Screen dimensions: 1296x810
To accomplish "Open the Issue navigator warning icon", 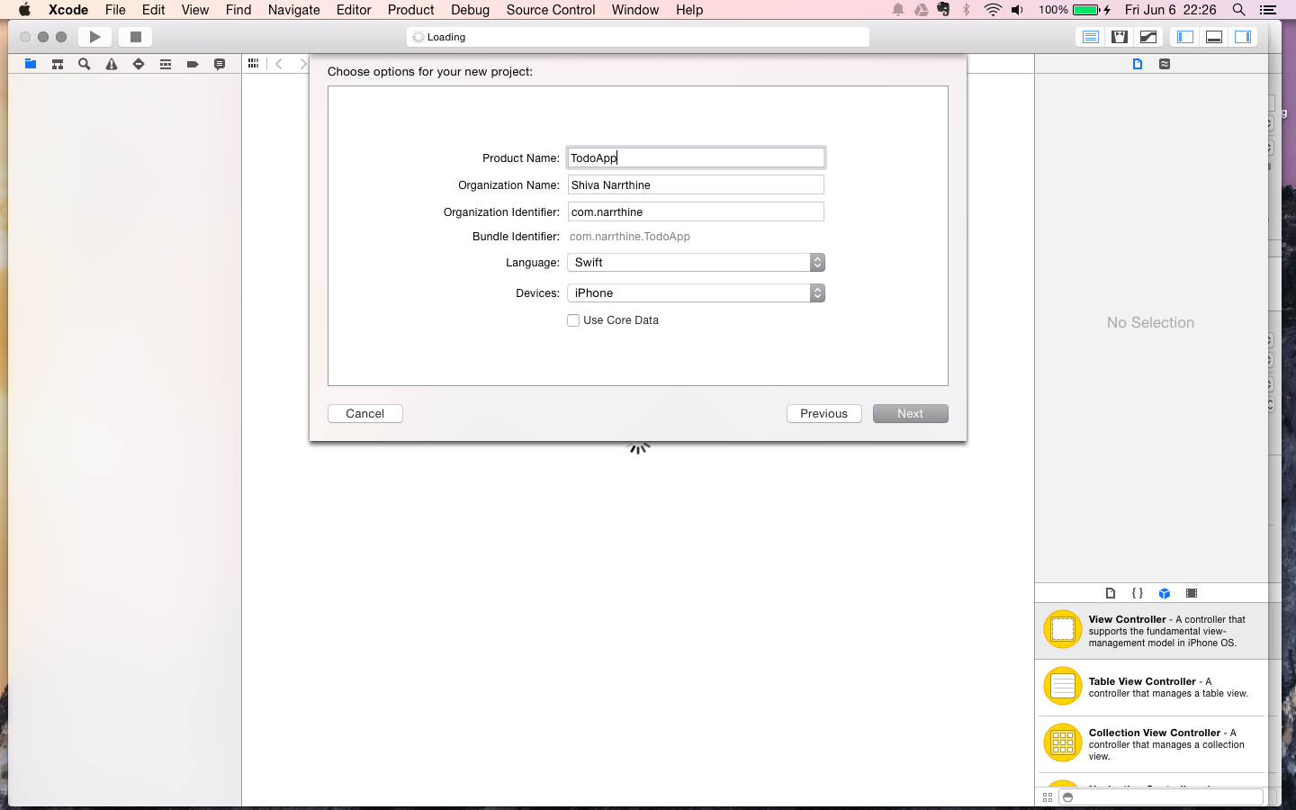I will tap(112, 64).
